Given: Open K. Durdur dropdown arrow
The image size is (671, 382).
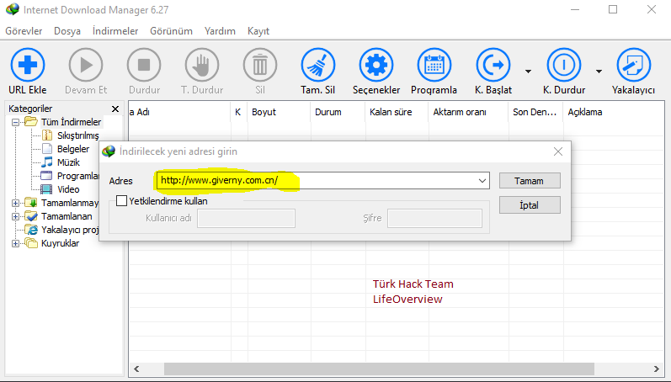Looking at the screenshot, I should (x=599, y=71).
